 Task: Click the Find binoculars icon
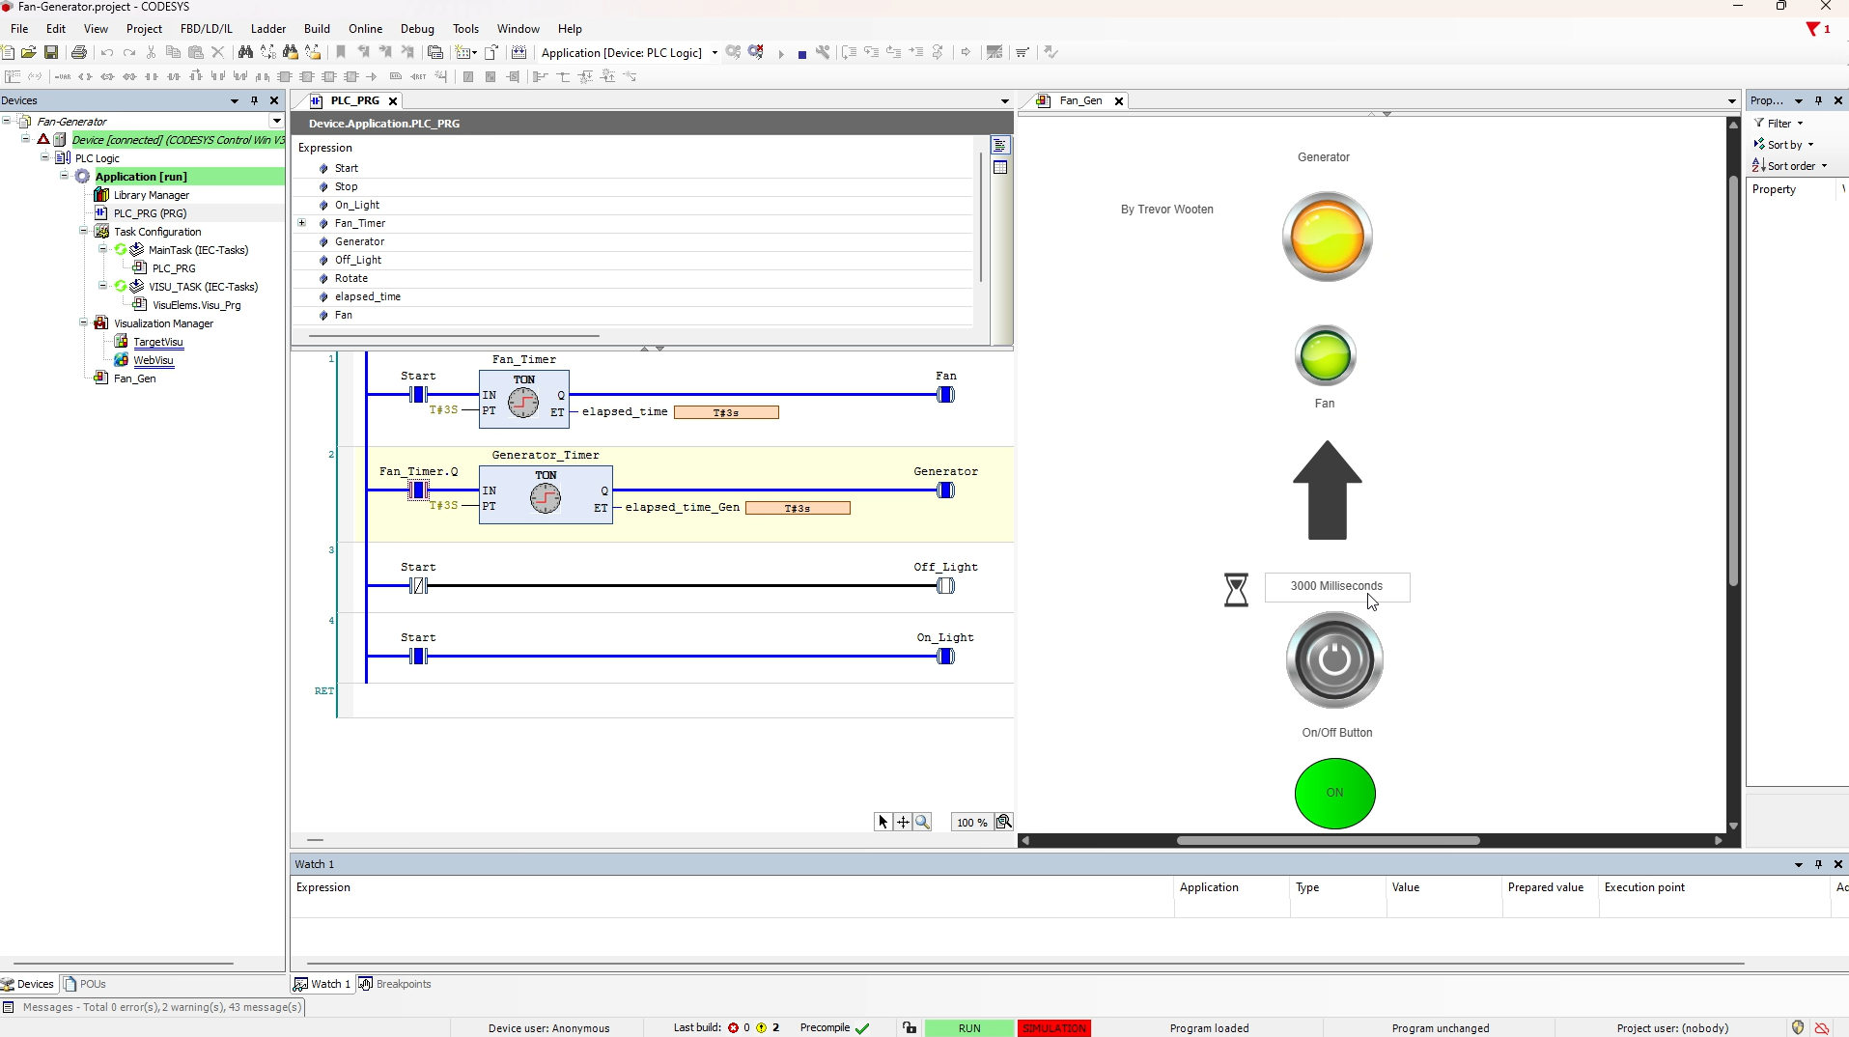point(245,52)
